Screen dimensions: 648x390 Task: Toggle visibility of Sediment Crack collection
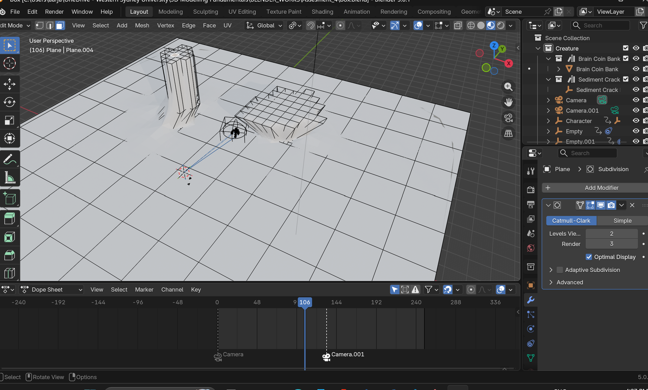[x=636, y=79]
